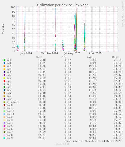
Task: Click the md0 green legend color swatch
Action: pos(4,60)
